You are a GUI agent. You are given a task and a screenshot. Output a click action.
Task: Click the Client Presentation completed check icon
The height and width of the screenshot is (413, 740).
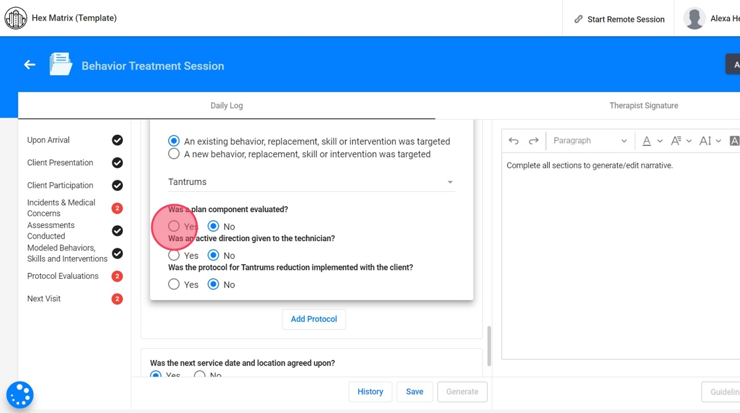coord(118,163)
